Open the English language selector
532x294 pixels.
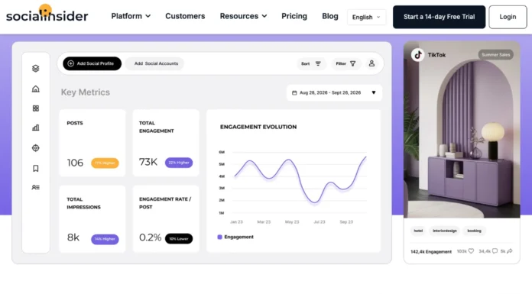366,17
